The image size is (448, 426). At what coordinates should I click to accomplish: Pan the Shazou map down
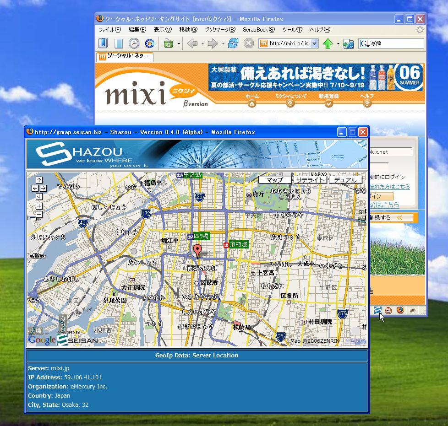tap(39, 197)
